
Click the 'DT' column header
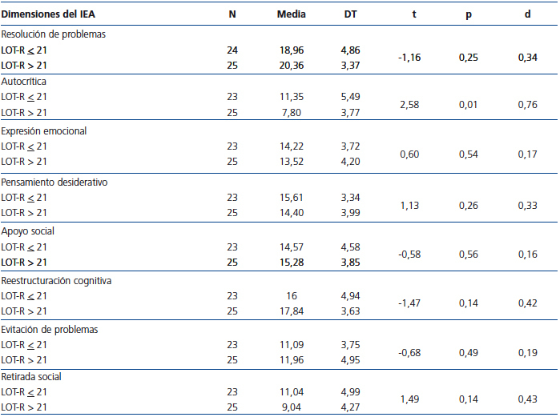tap(351, 14)
